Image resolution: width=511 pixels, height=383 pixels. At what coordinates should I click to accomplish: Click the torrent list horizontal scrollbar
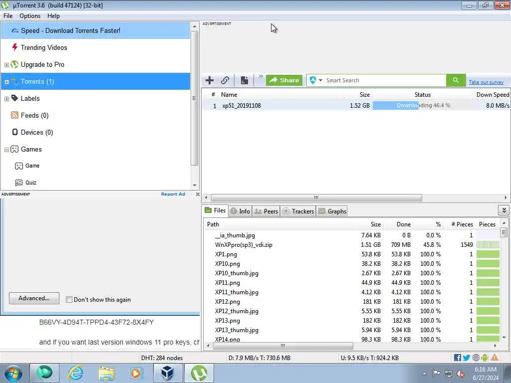316,197
